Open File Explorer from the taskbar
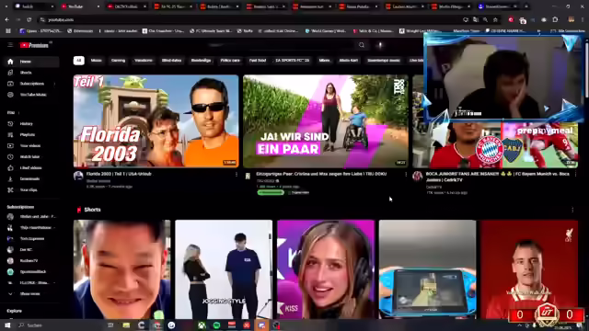Screen dimensions: 589x331 [x=126, y=325]
